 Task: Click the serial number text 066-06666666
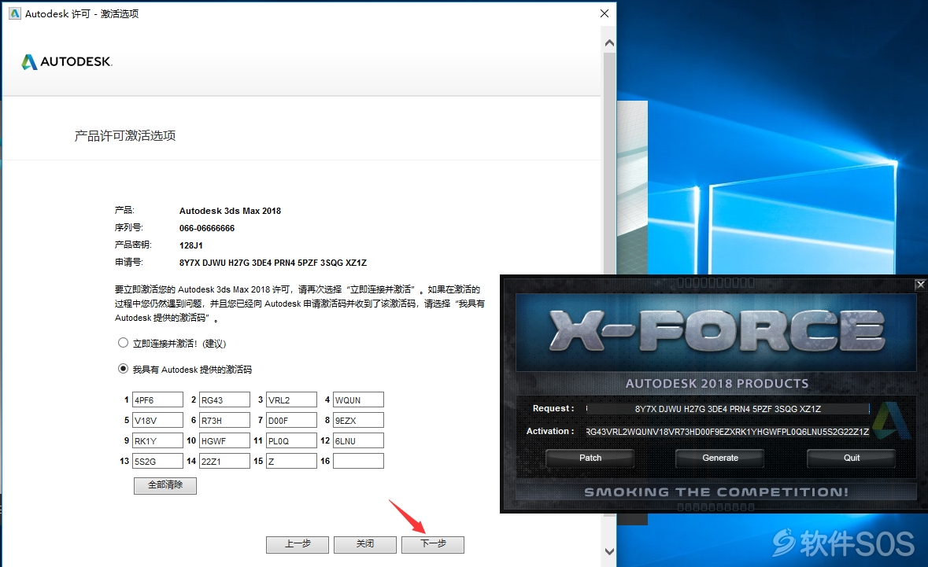(x=207, y=228)
